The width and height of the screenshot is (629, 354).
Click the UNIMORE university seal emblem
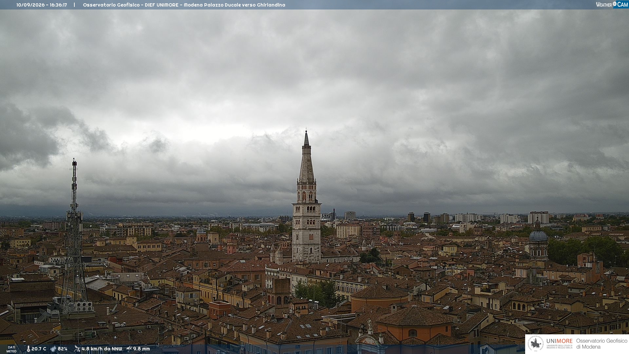point(536,344)
